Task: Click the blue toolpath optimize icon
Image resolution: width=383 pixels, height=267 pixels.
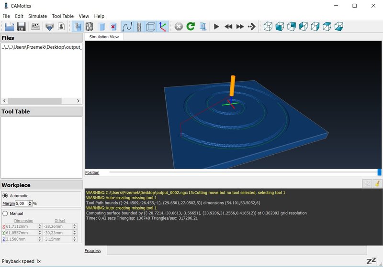Action: pos(203,26)
